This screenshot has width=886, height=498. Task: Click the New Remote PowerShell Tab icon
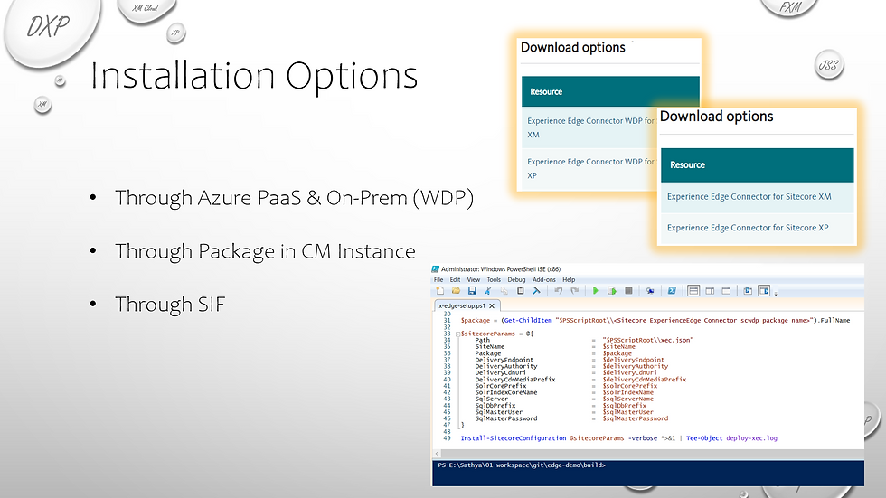pyautogui.click(x=650, y=291)
